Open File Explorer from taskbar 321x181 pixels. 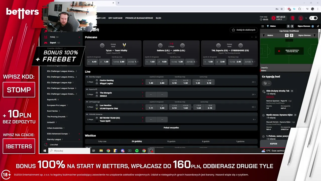click(x=101, y=151)
